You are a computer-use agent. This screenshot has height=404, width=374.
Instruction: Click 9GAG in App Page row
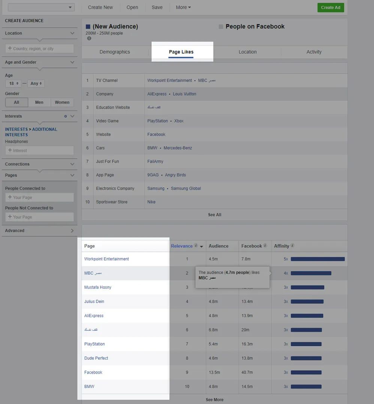(x=153, y=175)
